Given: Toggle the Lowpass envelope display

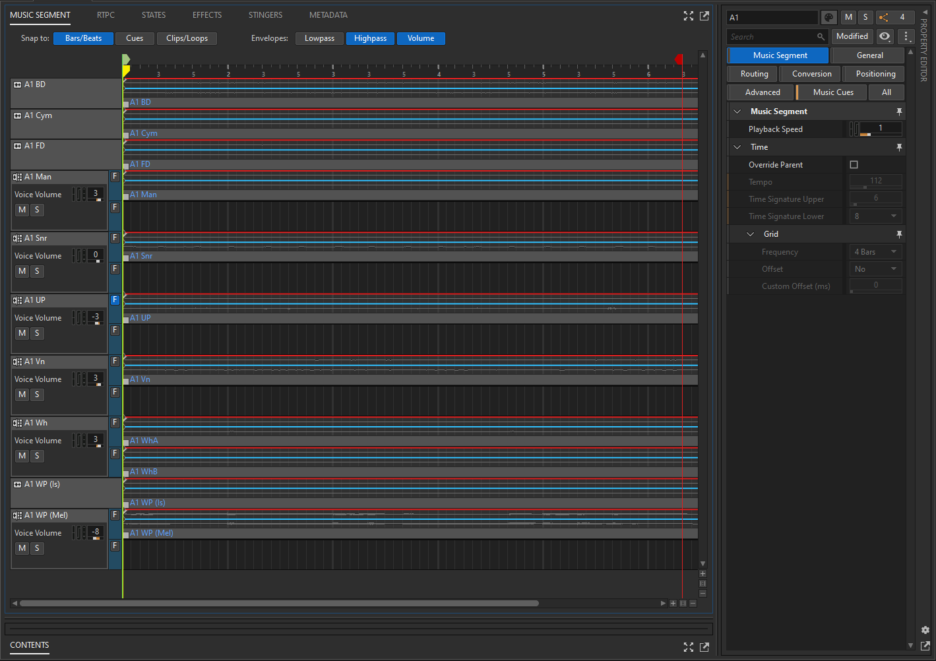Looking at the screenshot, I should click(319, 38).
